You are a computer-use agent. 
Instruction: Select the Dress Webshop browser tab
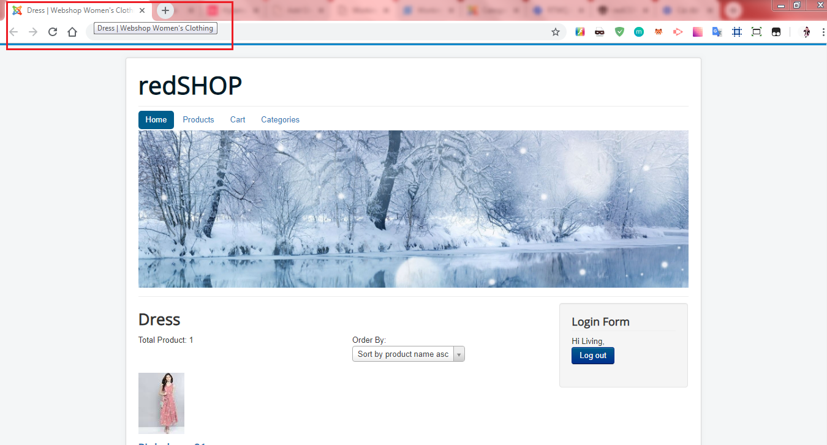[80, 10]
